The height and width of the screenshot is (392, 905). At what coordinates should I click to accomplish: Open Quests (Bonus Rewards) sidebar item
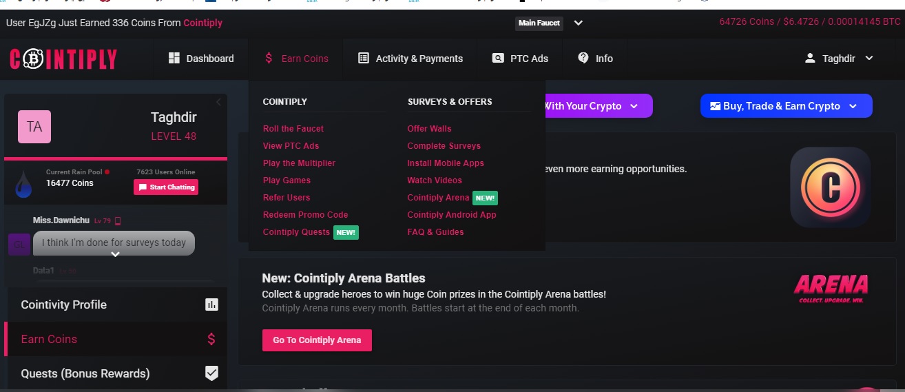[116, 373]
